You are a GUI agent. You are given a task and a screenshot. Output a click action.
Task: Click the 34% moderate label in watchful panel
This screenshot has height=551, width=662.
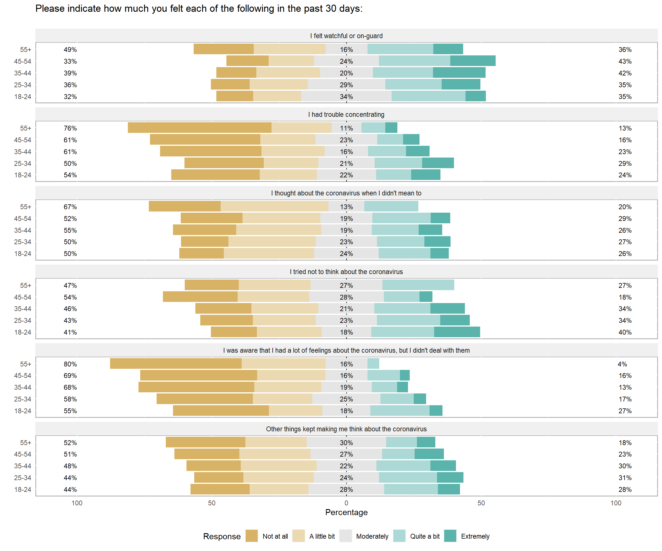(346, 97)
